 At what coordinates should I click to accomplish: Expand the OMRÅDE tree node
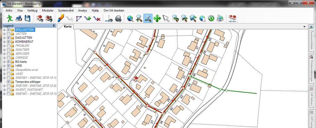click(4, 58)
